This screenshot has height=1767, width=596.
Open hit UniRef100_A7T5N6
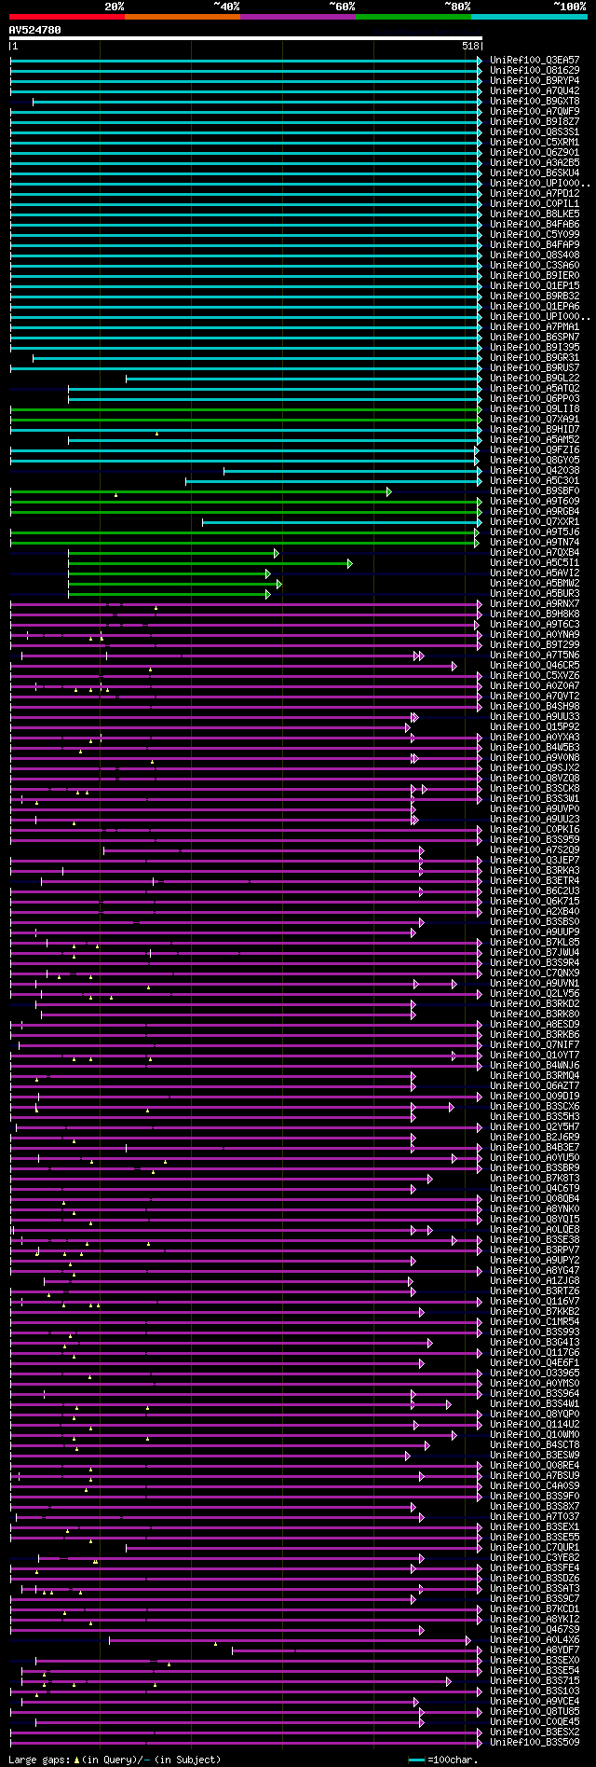[x=535, y=656]
